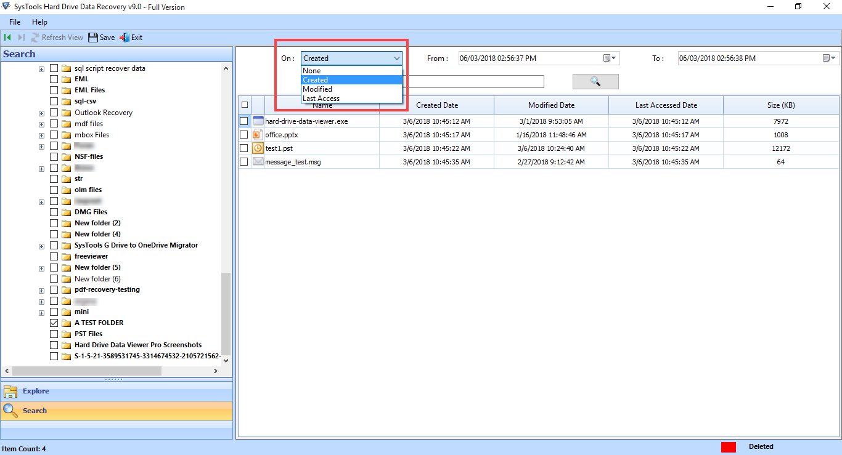The width and height of the screenshot is (842, 455).
Task: Open the From date calendar picker
Action: coord(610,58)
